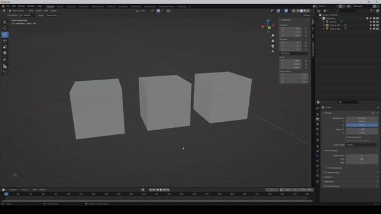This screenshot has height=214, width=381.
Task: Open the viewport Add menu
Action: pyautogui.click(x=46, y=11)
